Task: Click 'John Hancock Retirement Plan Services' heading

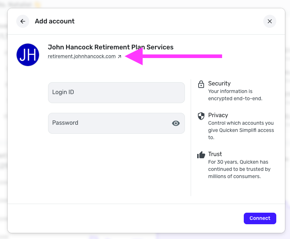Action: 111,47
